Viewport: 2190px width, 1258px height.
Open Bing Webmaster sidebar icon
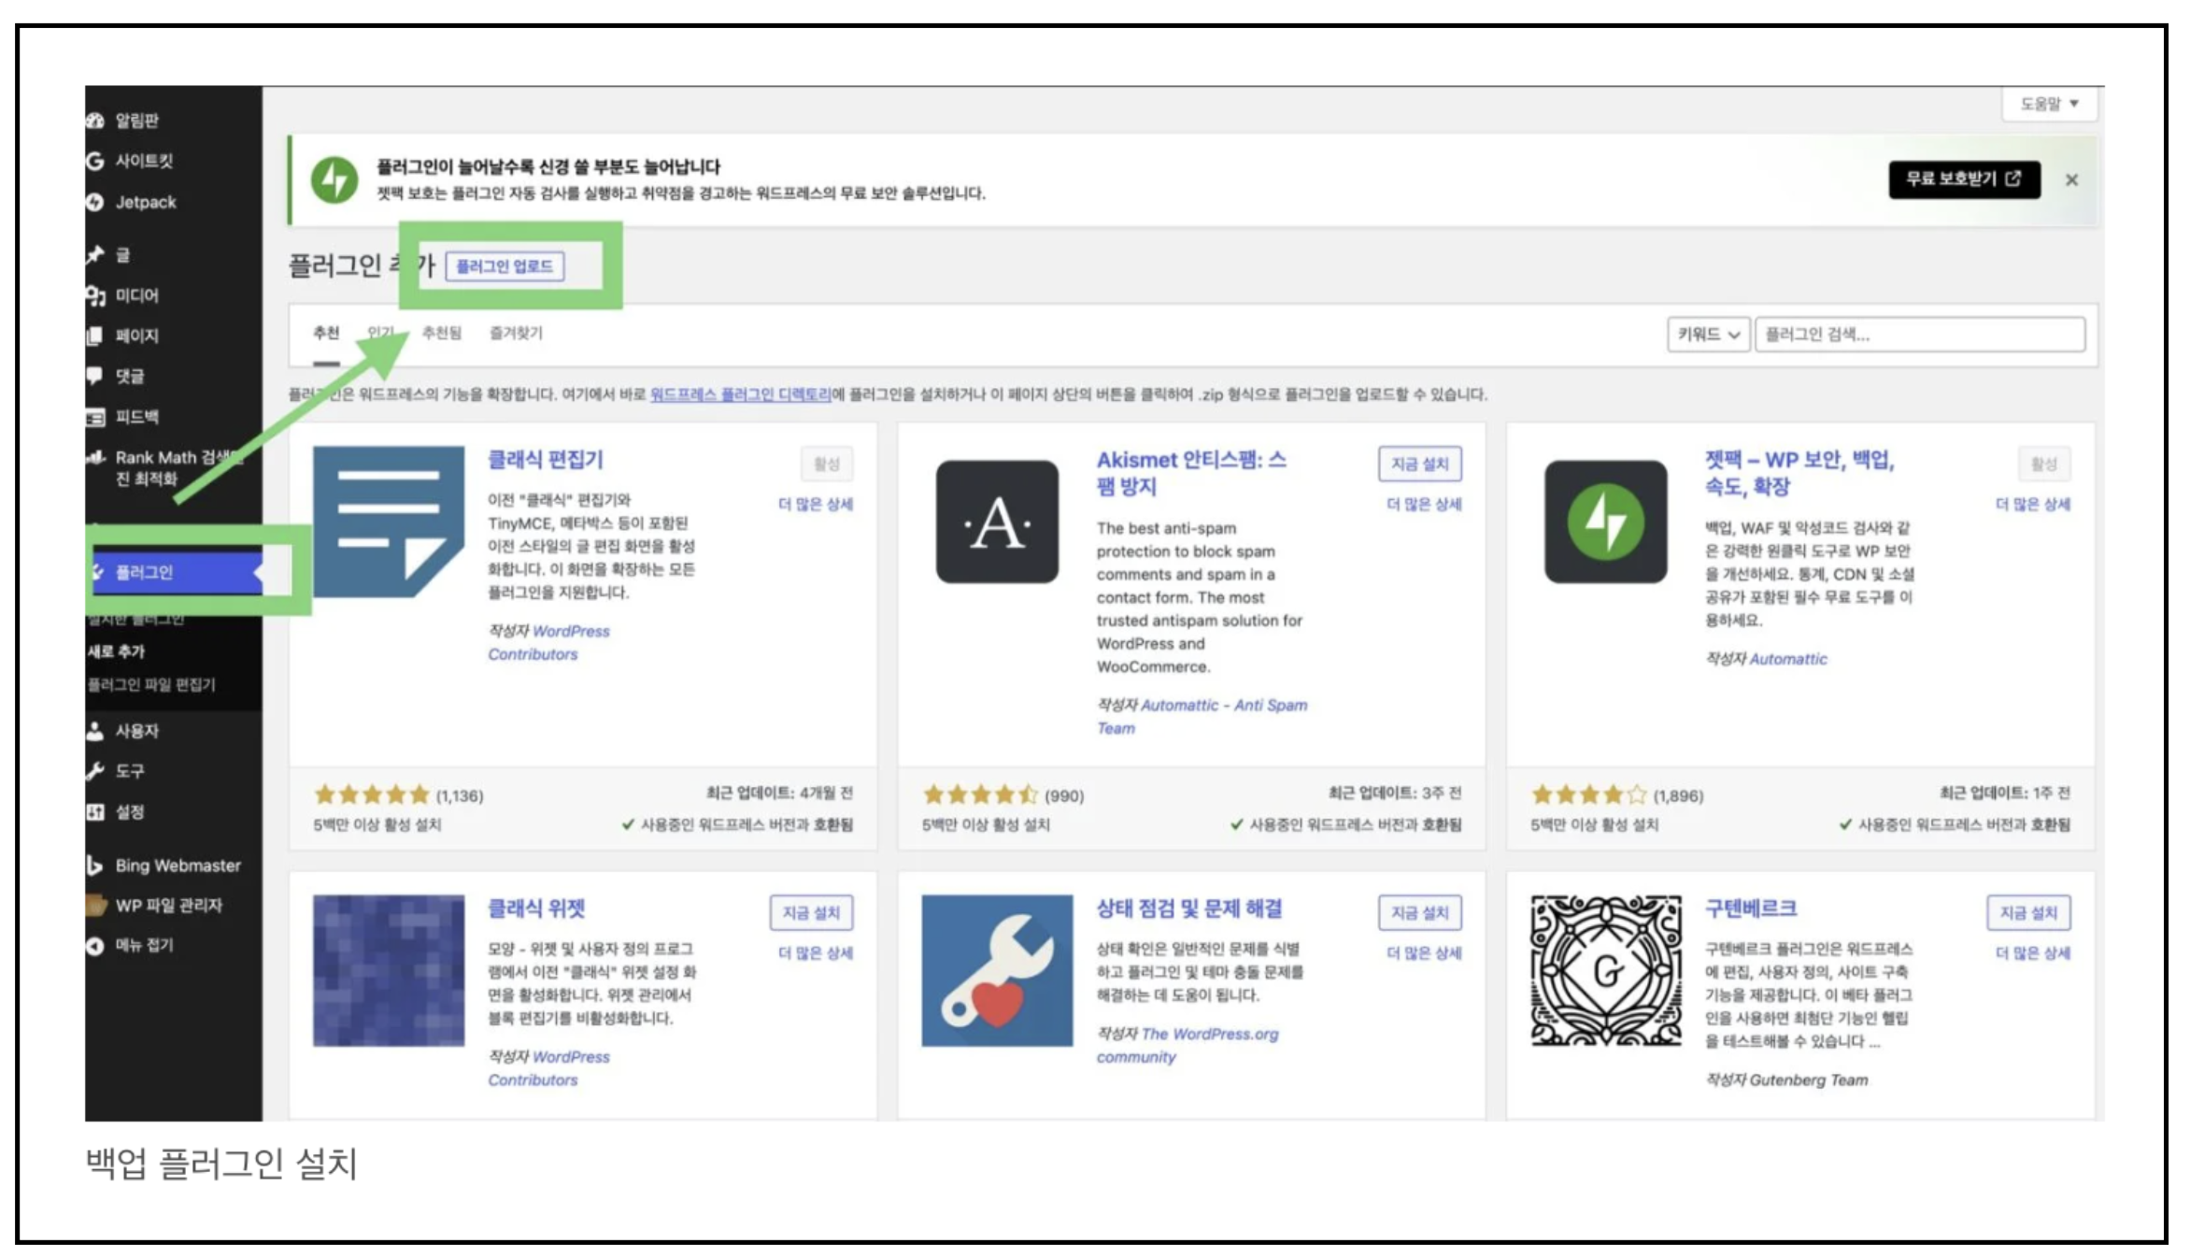tap(94, 865)
